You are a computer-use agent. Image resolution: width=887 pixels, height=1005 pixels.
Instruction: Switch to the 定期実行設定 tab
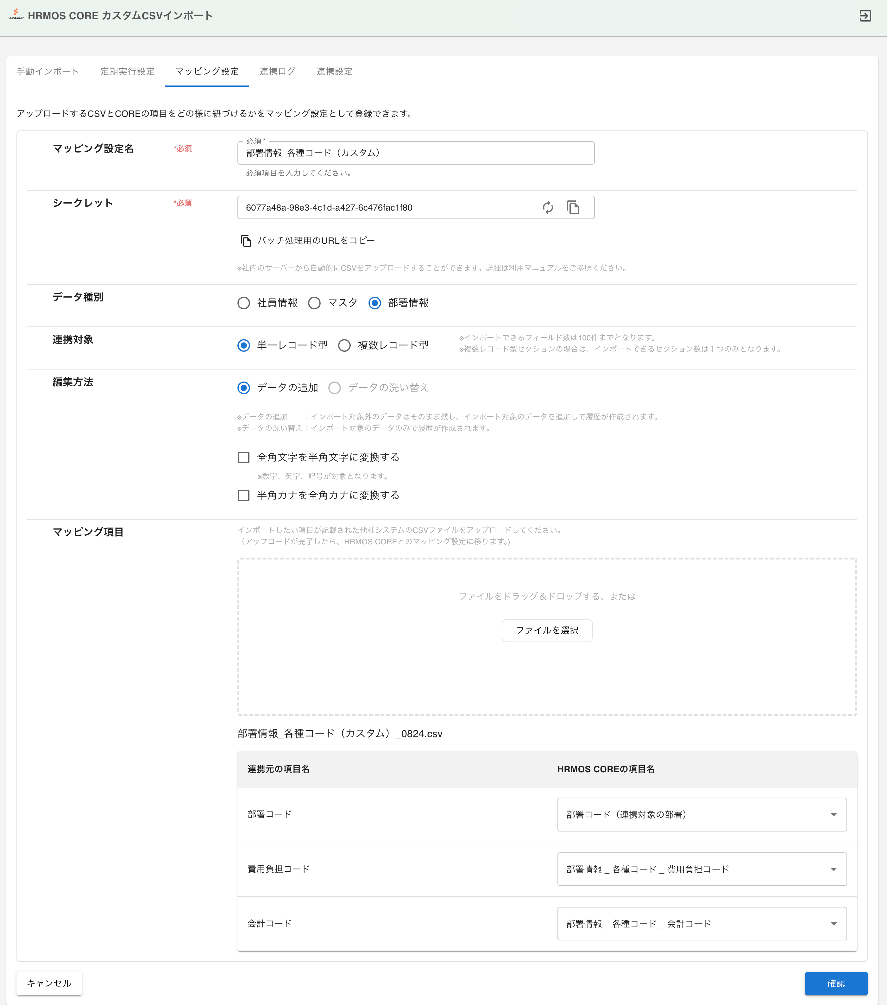point(127,72)
